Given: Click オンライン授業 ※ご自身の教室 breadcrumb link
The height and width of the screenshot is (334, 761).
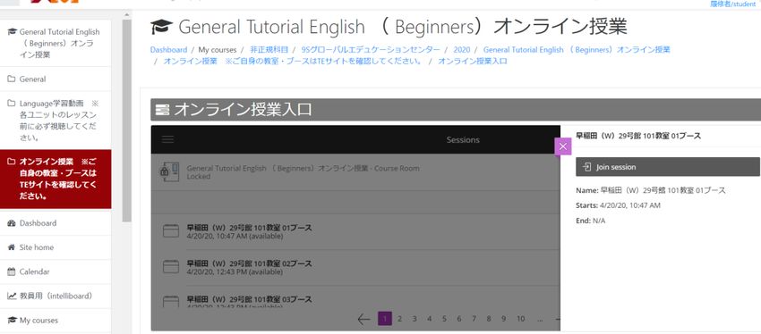Looking at the screenshot, I should click(x=293, y=62).
